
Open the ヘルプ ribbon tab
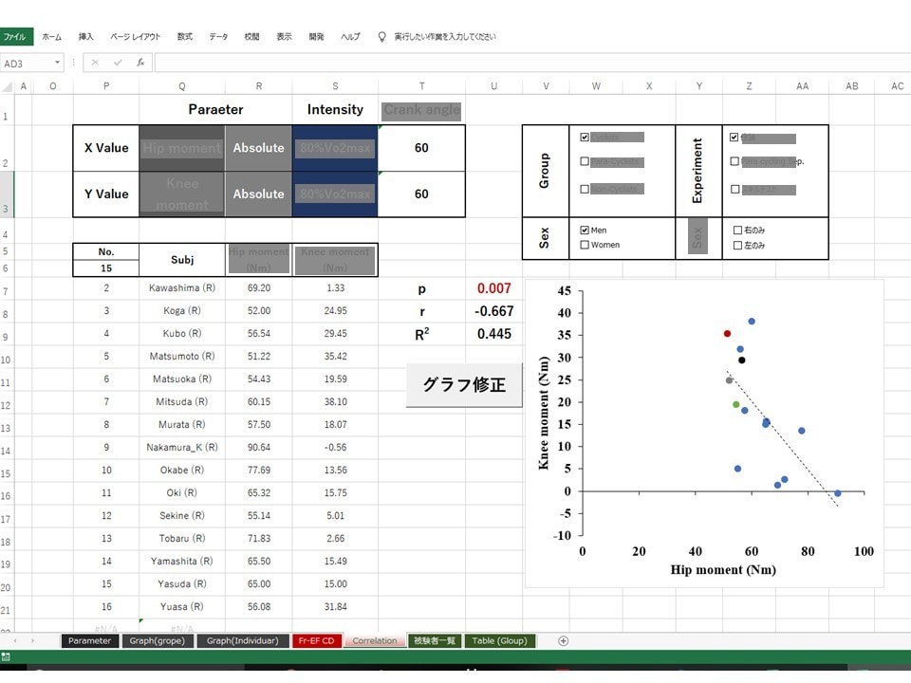point(350,37)
